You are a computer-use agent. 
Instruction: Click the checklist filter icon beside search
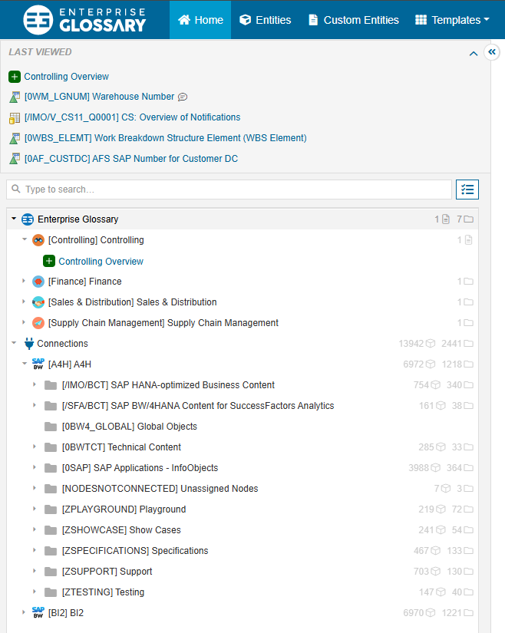pyautogui.click(x=467, y=190)
